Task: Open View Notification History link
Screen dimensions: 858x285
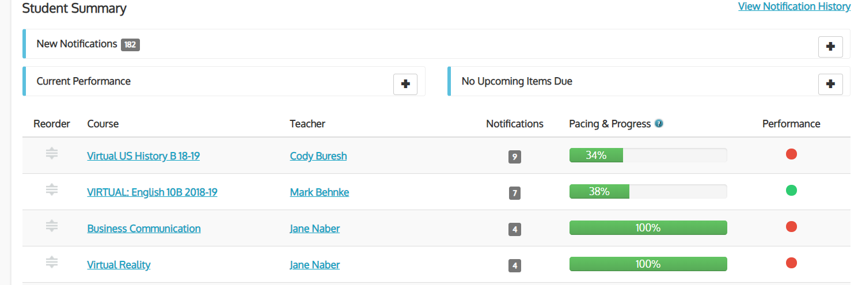Action: (794, 6)
